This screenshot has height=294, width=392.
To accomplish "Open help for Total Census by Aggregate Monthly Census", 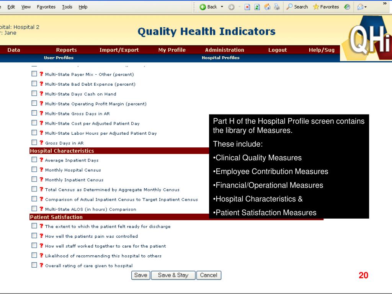I will tap(41, 189).
